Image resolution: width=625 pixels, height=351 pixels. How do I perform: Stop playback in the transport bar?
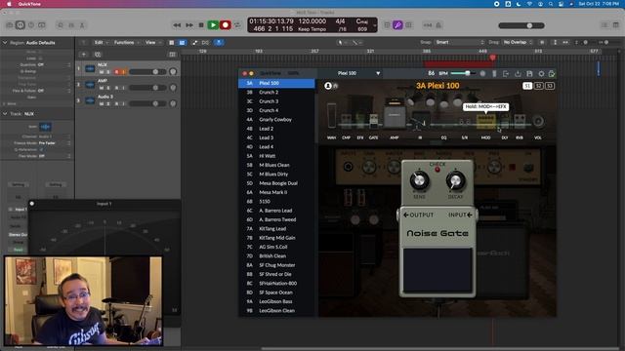(201, 25)
